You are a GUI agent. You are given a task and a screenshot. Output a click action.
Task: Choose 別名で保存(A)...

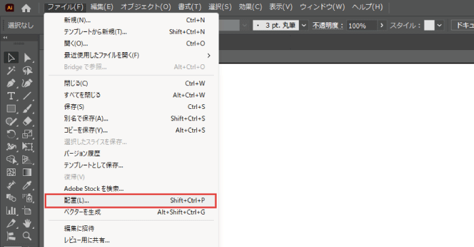point(131,118)
